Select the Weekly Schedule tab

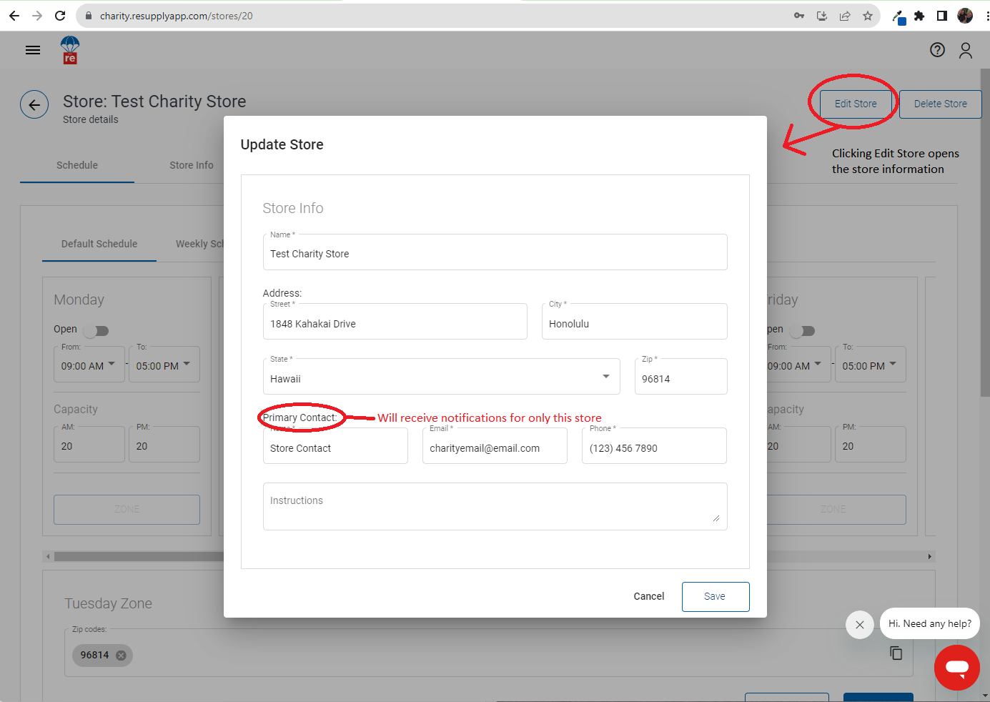pos(200,244)
